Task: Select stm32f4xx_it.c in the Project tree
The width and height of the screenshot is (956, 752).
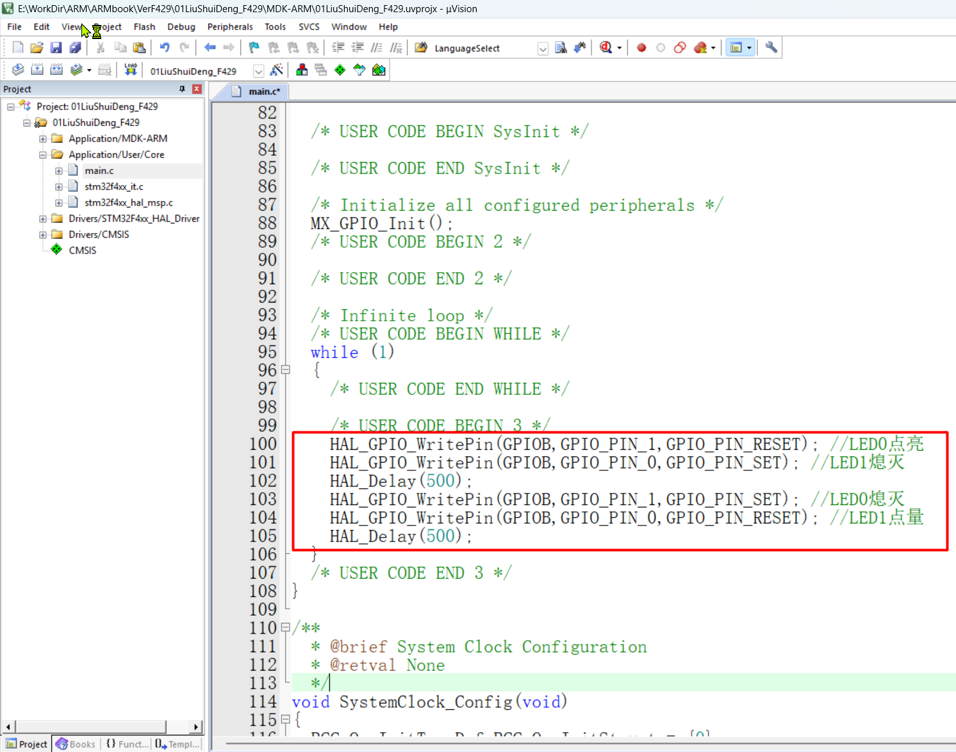Action: click(x=114, y=186)
